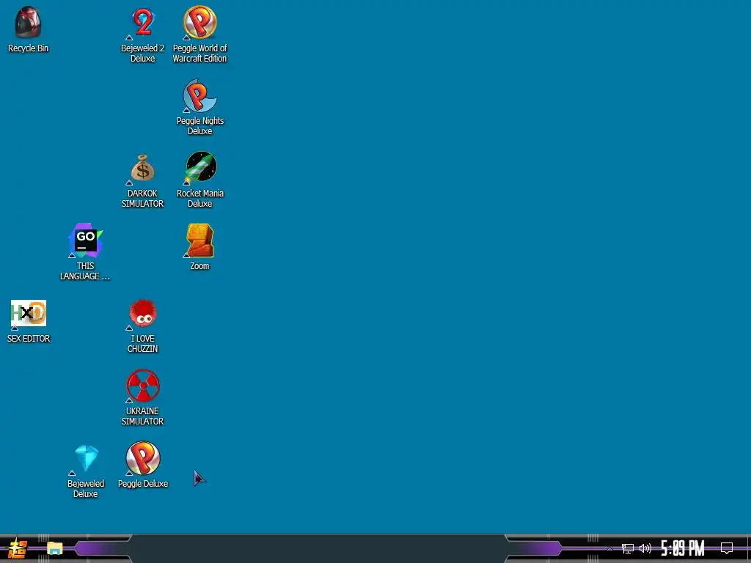Open File Explorer from the taskbar
The width and height of the screenshot is (751, 563).
pyautogui.click(x=54, y=548)
